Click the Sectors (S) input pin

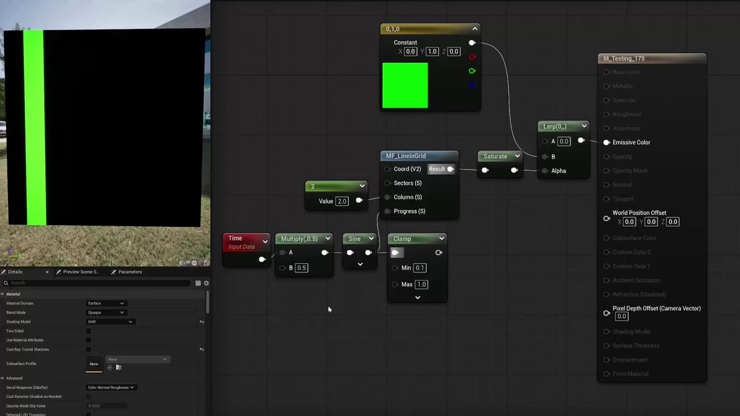(x=387, y=183)
